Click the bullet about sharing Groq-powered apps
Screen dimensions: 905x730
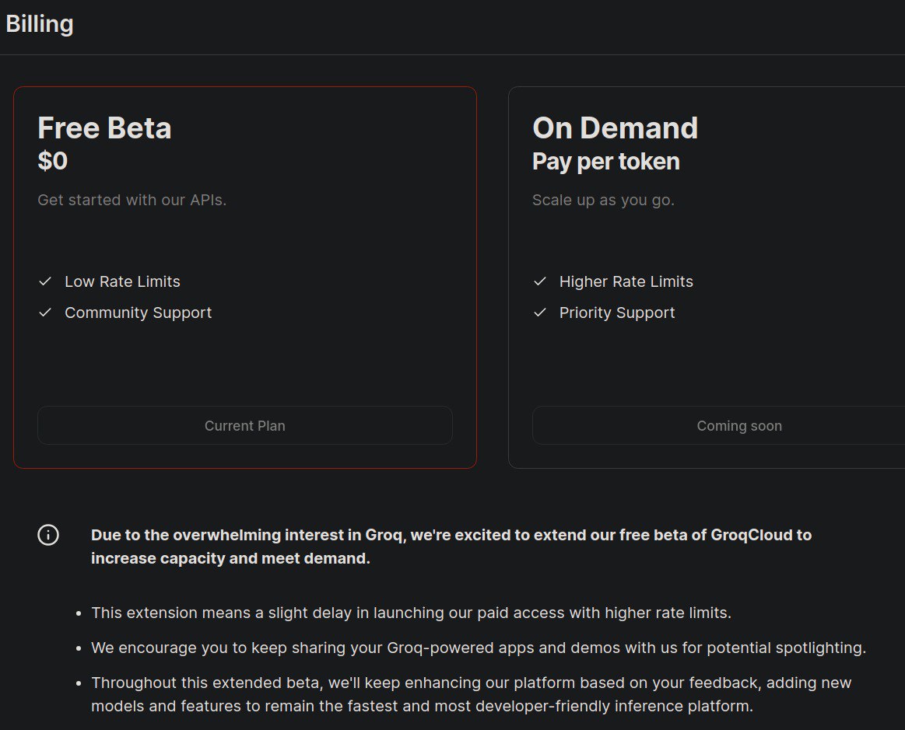click(478, 648)
